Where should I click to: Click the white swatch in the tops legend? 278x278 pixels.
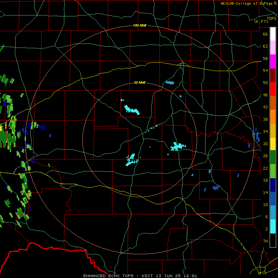273,34
